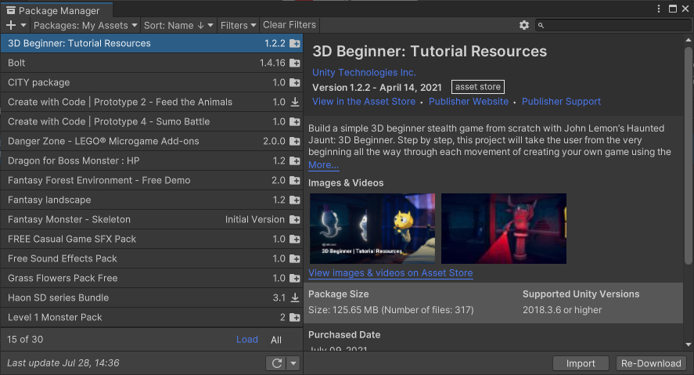694x375 pixels.
Task: Click the Load link
Action: coord(247,340)
